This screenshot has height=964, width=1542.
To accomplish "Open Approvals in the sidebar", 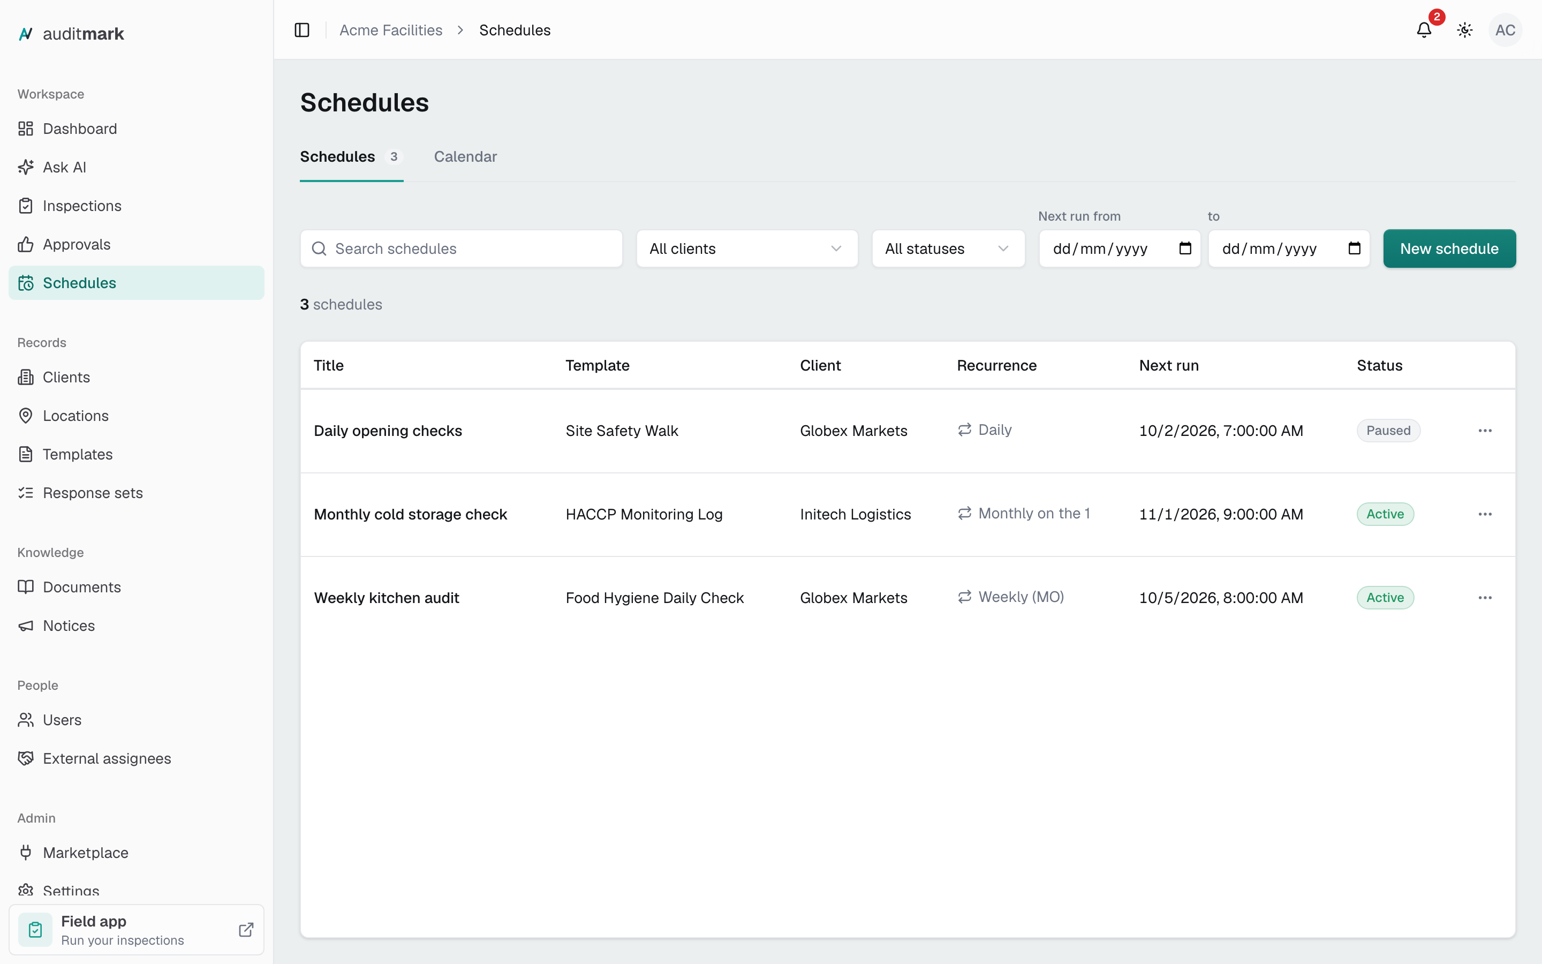I will pyautogui.click(x=137, y=244).
